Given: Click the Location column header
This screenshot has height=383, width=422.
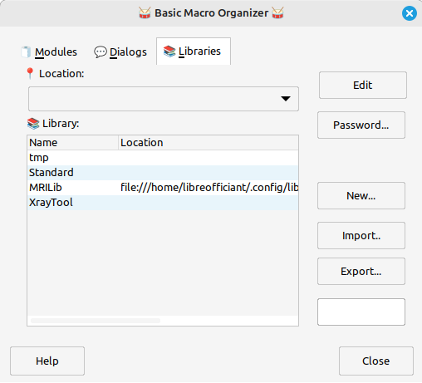Looking at the screenshot, I should pos(209,143).
